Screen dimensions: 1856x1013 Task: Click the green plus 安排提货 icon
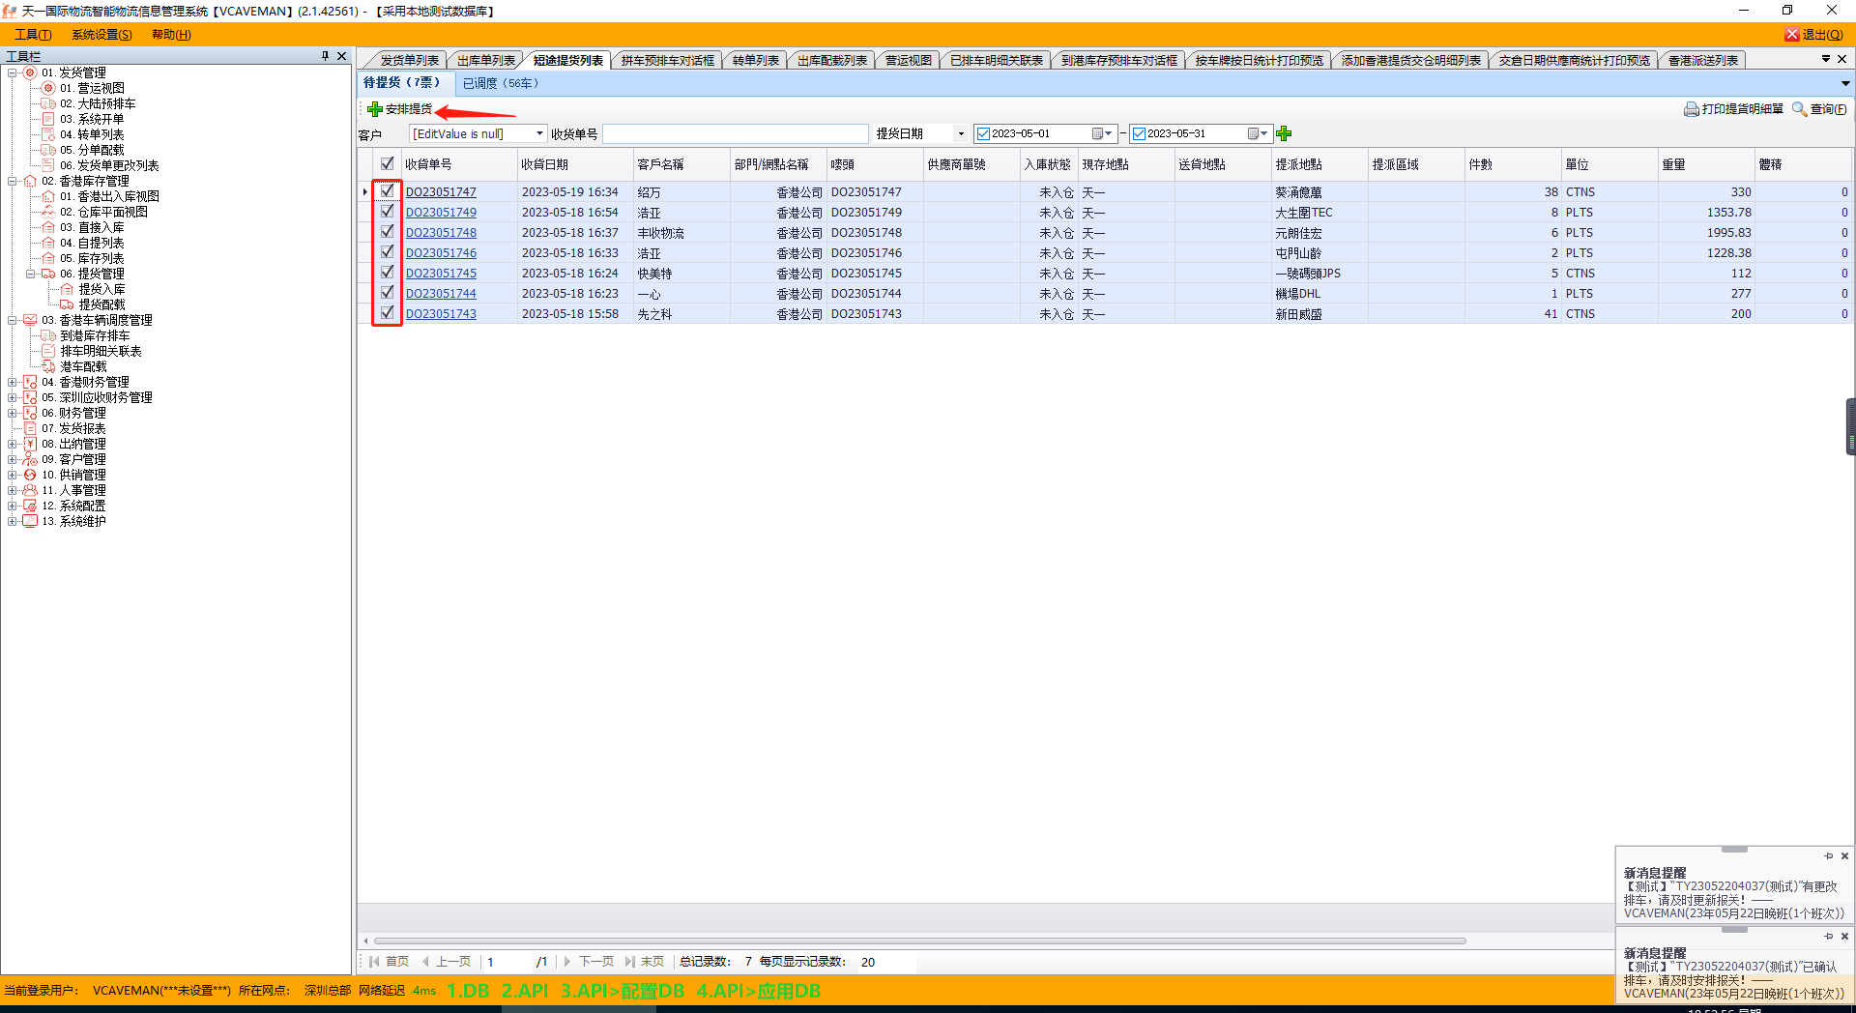click(x=375, y=109)
